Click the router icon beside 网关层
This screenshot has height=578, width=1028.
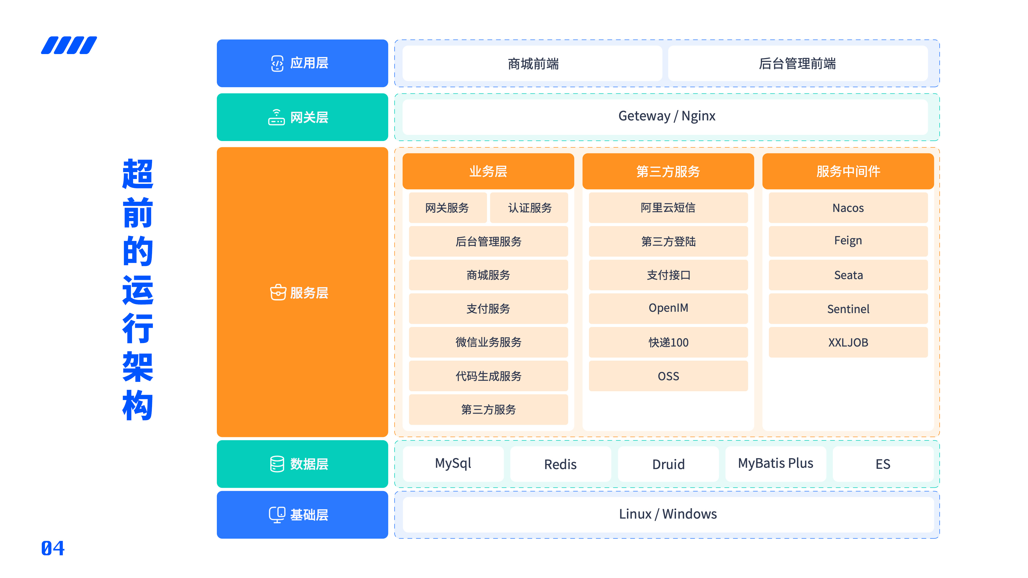(x=276, y=117)
